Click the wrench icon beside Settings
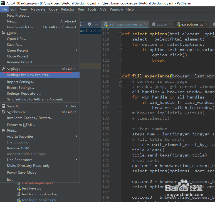Image resolution: width=215 pixels, height=202 pixels. [x=3, y=69]
